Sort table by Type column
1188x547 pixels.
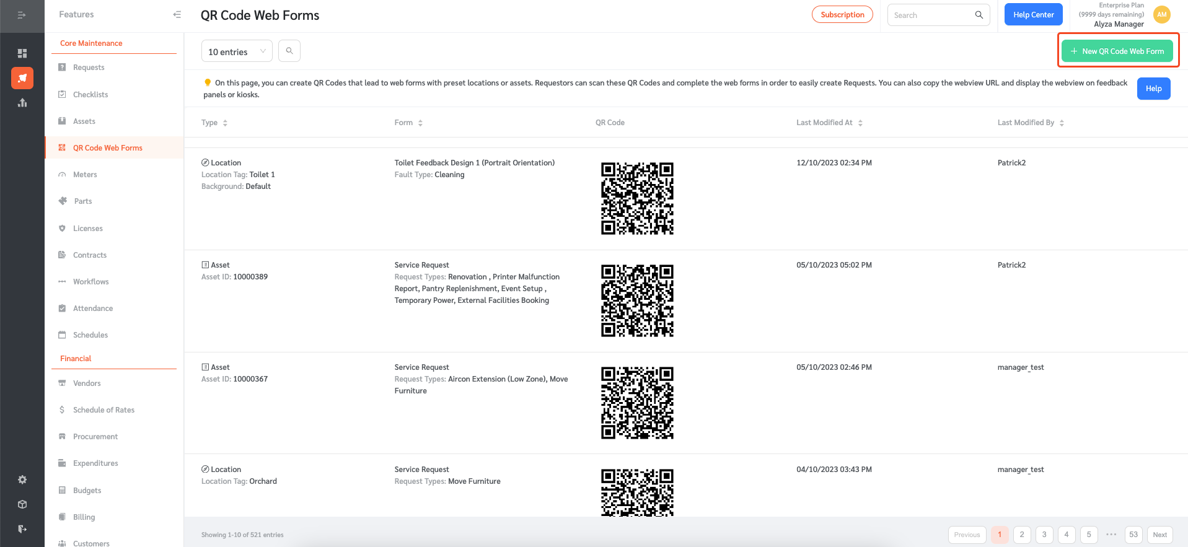214,123
